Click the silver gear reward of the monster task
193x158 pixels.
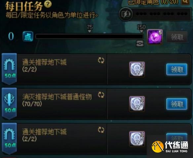[x=137, y=104]
